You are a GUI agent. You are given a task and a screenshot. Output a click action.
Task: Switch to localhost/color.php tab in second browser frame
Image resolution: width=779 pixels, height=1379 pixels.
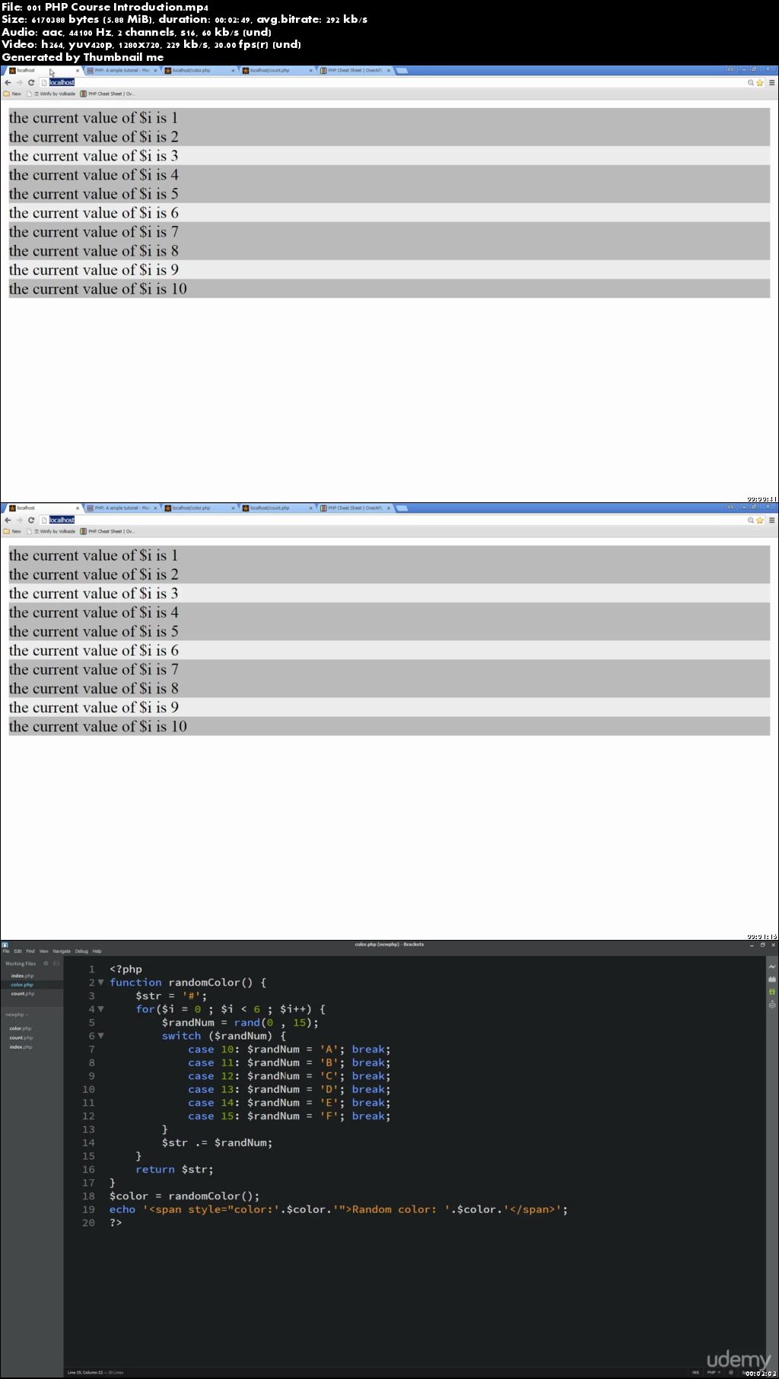[198, 508]
